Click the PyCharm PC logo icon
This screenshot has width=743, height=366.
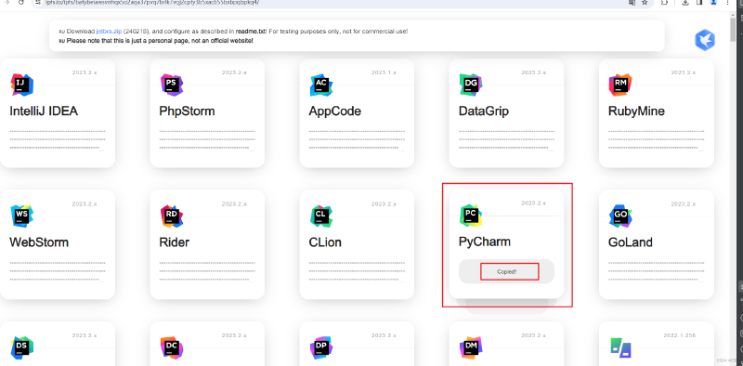pos(471,216)
